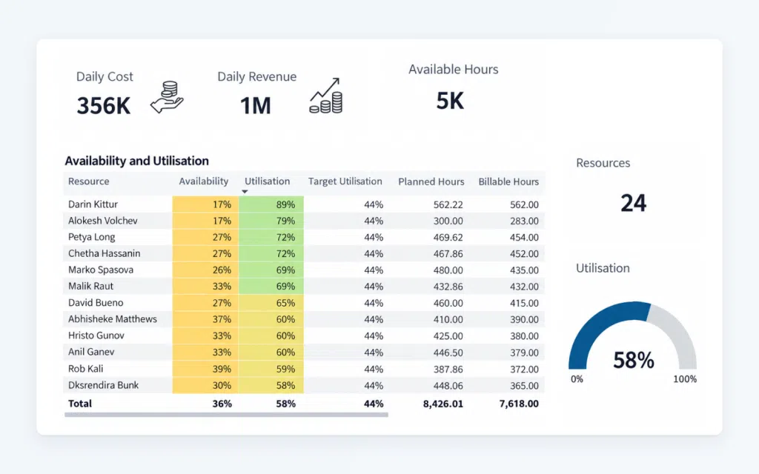759x474 pixels.
Task: Select the Abhisheke Matthews row name
Action: 113,319
